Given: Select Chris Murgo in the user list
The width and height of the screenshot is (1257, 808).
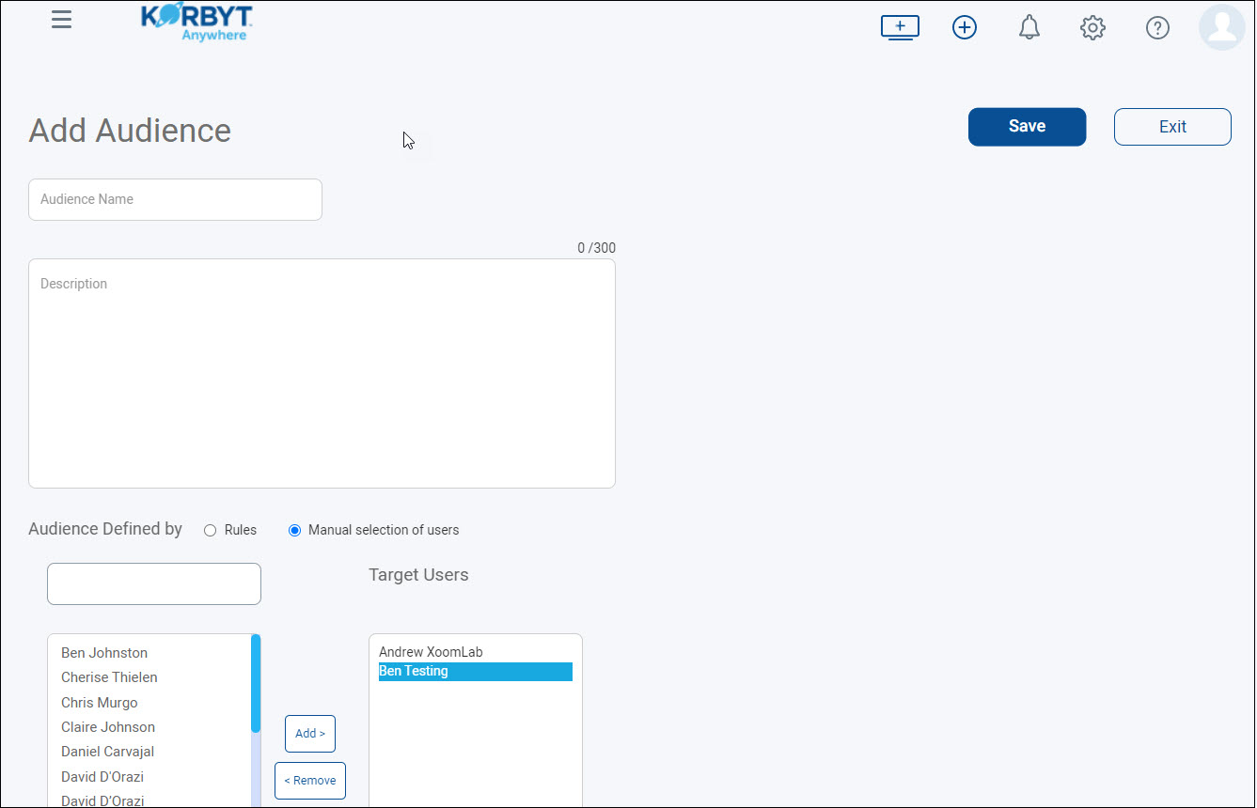Looking at the screenshot, I should (x=100, y=703).
